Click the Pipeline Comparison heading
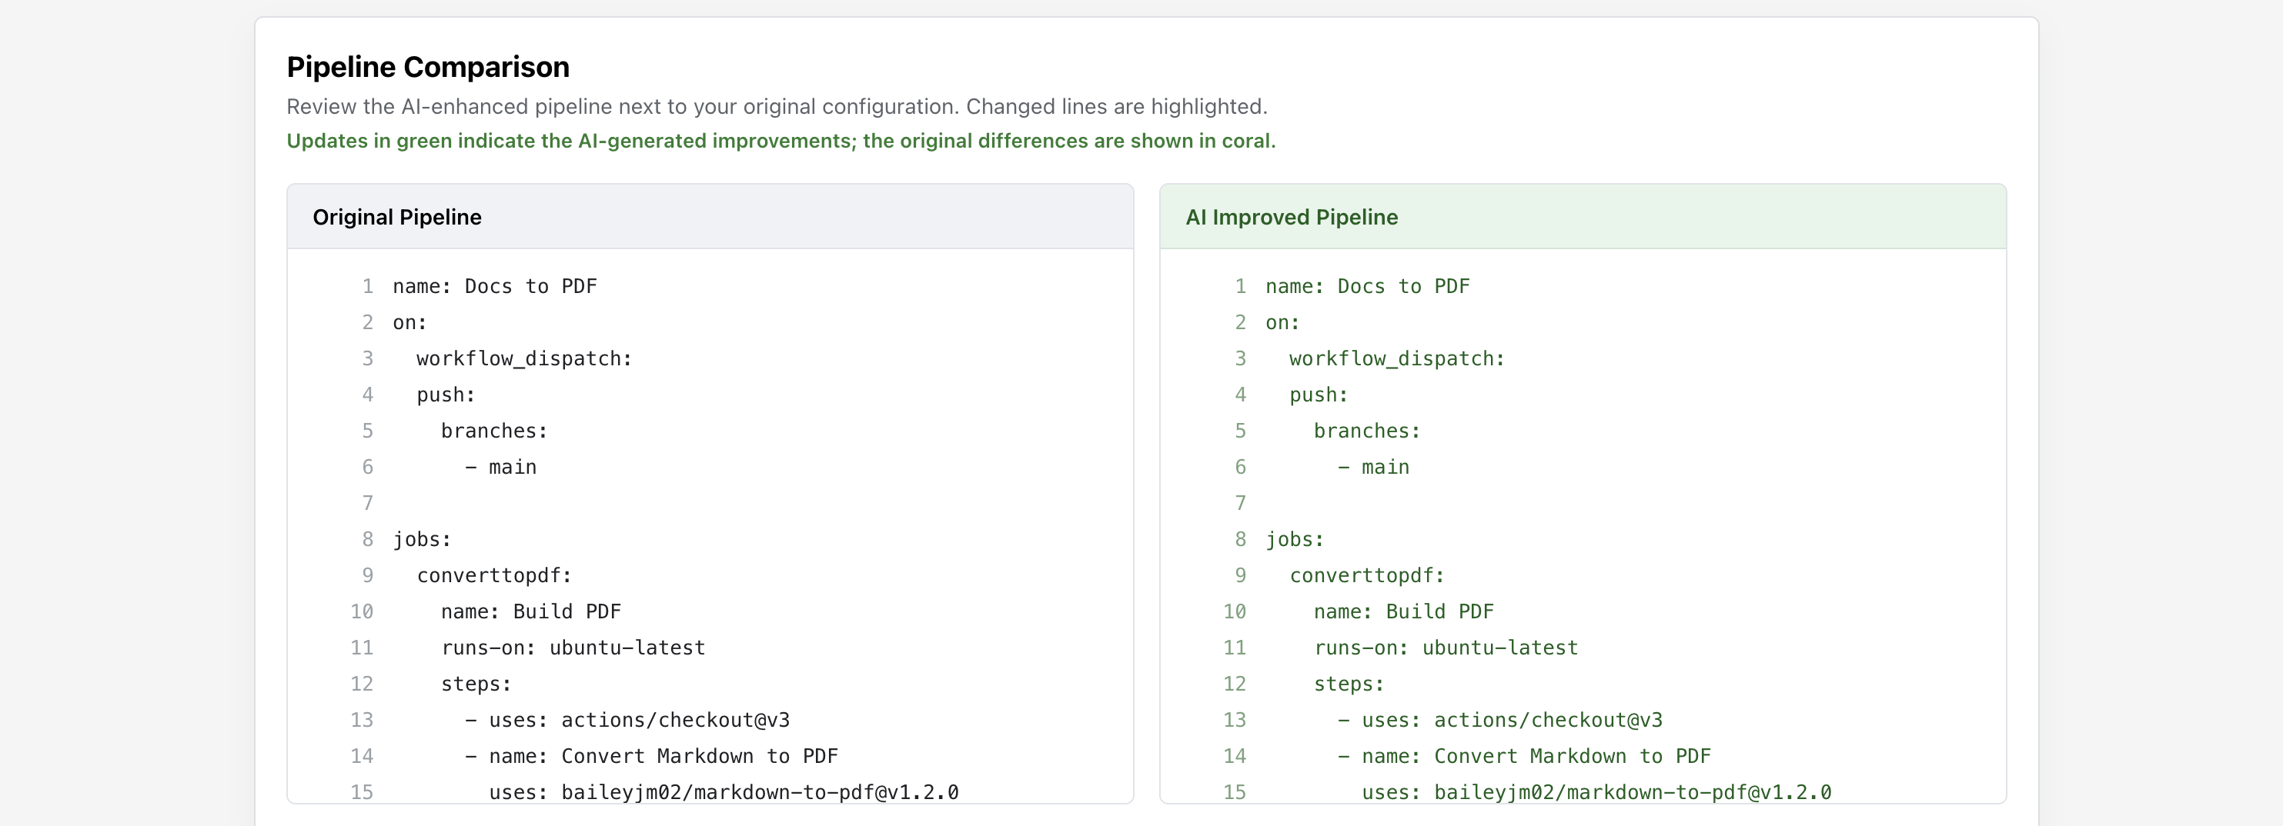Screen dimensions: 2283x826 click(427, 67)
